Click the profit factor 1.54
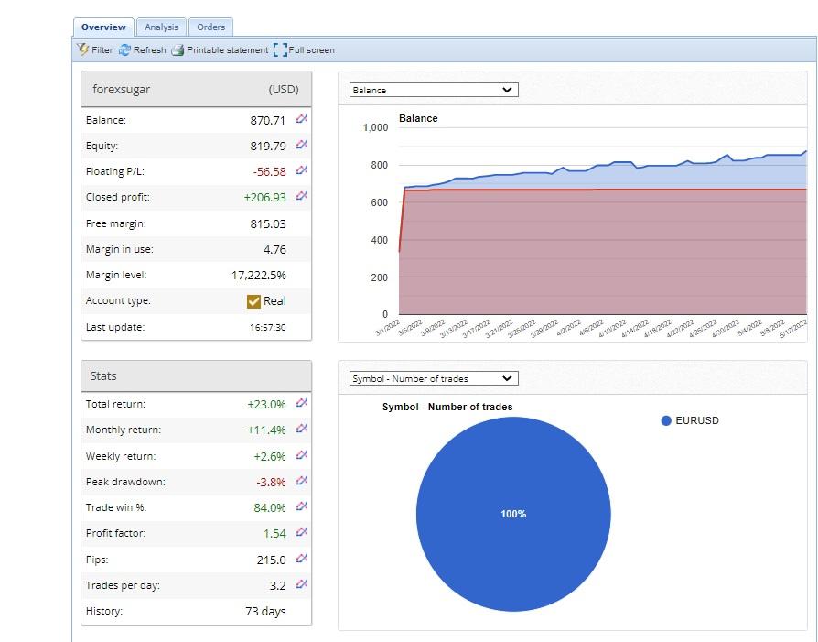This screenshot has width=818, height=642. coord(274,533)
